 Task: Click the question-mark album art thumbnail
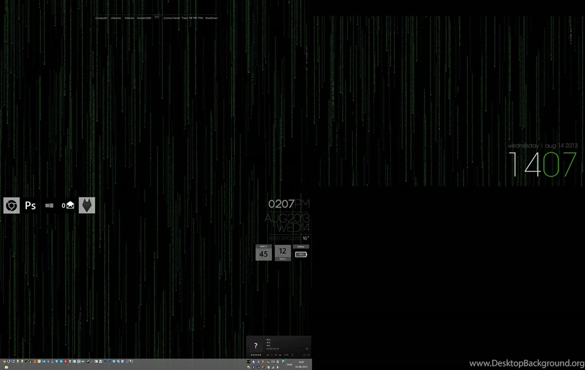pyautogui.click(x=256, y=345)
